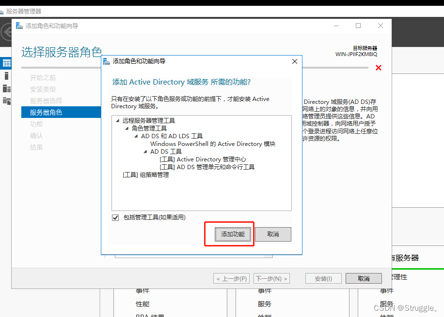Minimize the outer wizard window
The image size is (444, 317).
click(336, 26)
